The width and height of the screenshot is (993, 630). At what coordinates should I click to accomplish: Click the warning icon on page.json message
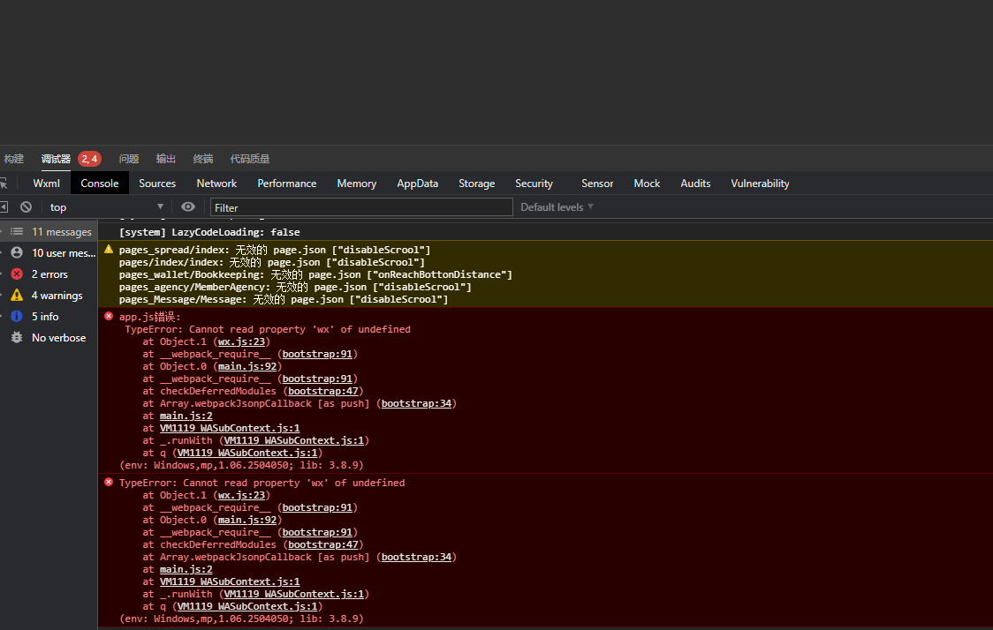tap(109, 249)
